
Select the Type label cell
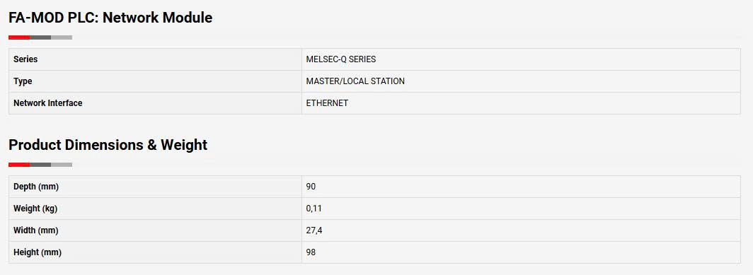(155, 81)
